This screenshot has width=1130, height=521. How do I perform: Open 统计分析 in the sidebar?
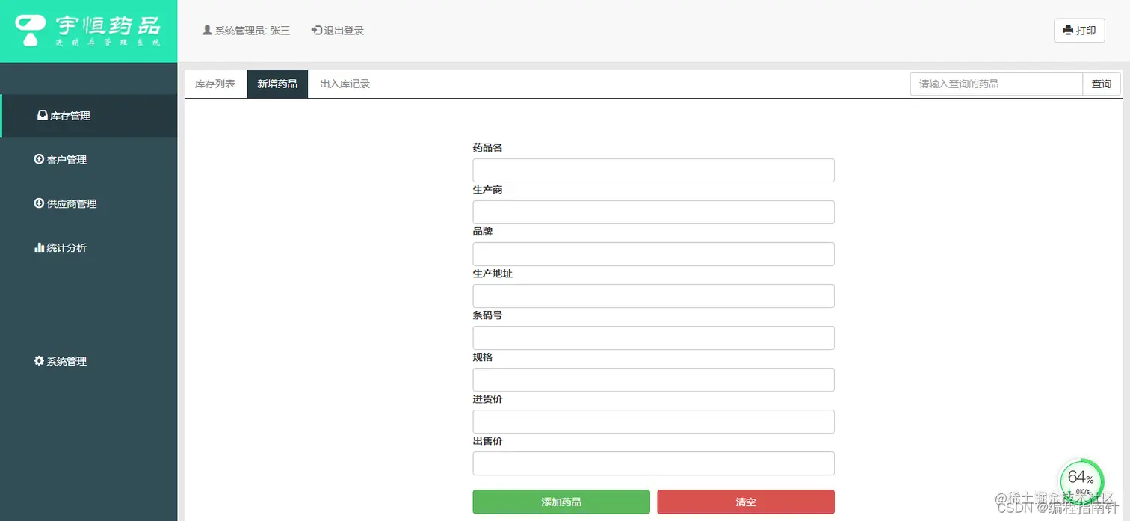click(89, 247)
